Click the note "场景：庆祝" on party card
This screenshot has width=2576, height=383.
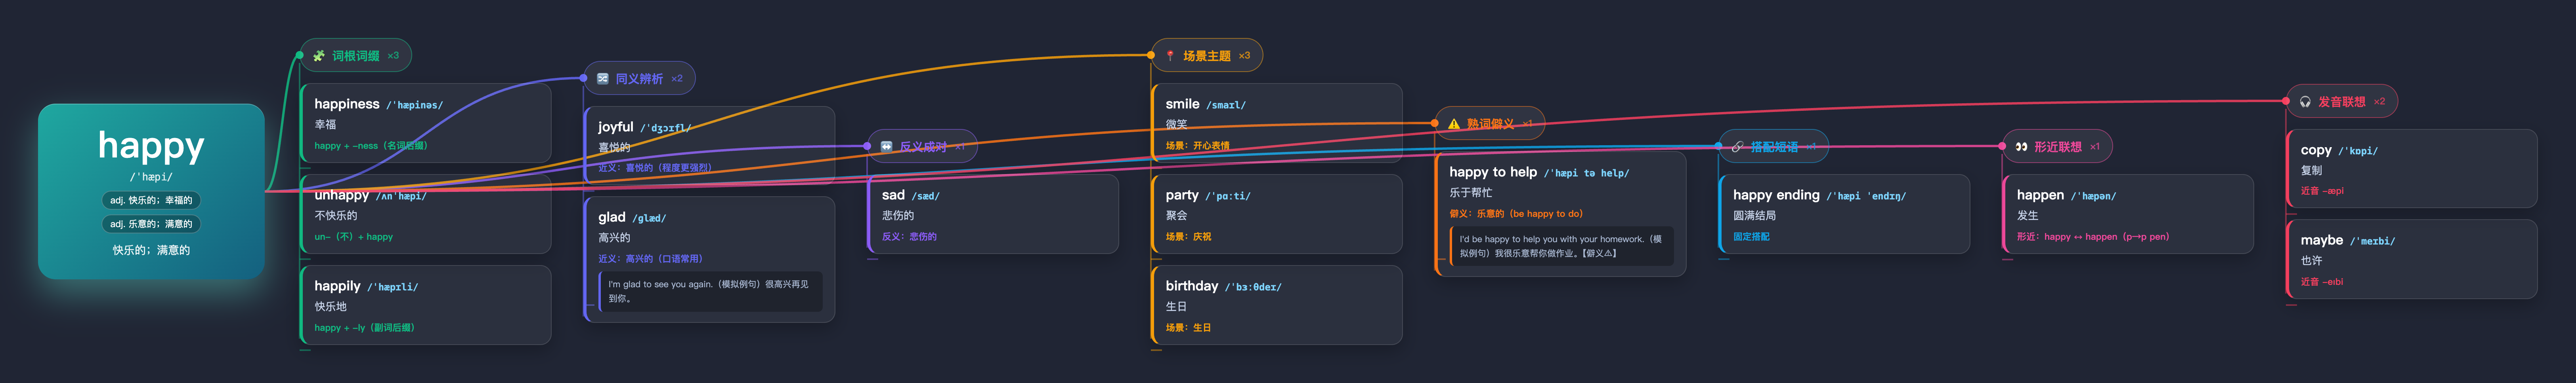(x=1188, y=237)
